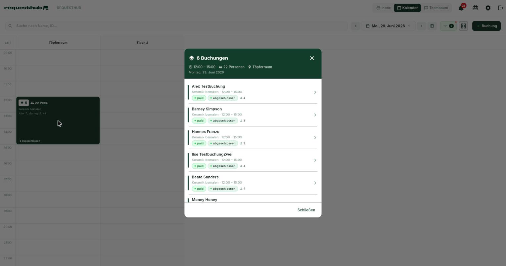The width and height of the screenshot is (506, 266).
Task: Focus the search field Suche nach Name
Action: [176, 26]
